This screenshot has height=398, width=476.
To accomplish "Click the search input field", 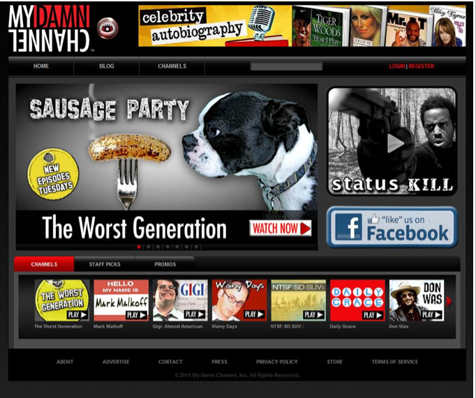I will pyautogui.click(x=286, y=66).
